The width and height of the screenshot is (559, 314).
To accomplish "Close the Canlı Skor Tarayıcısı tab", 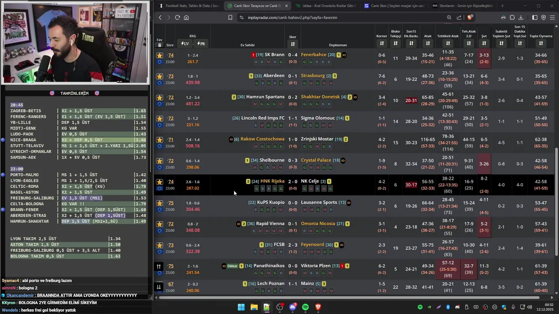I will [x=286, y=6].
